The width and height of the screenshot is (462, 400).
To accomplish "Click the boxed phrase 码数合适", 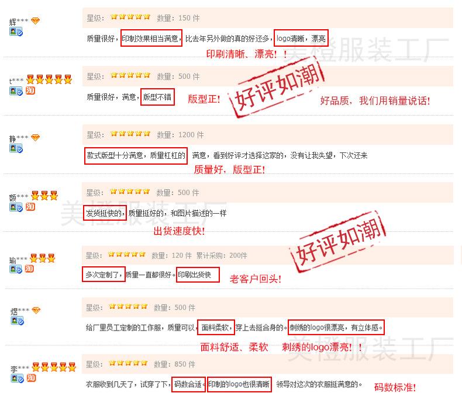I will coord(188,384).
